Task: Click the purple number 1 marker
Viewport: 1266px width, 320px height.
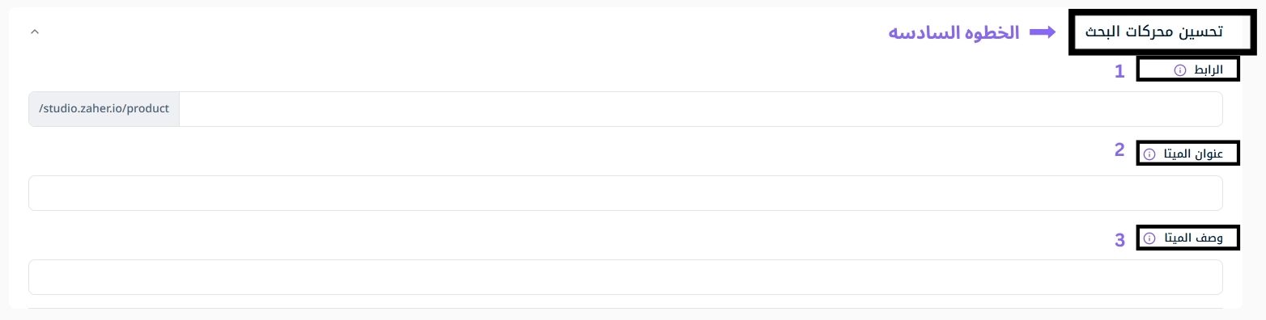Action: click(1119, 71)
